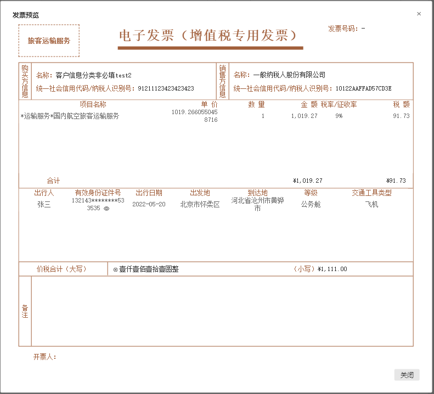Click the travel date 2022-05-20
Image resolution: width=434 pixels, height=394 pixels.
click(x=149, y=205)
